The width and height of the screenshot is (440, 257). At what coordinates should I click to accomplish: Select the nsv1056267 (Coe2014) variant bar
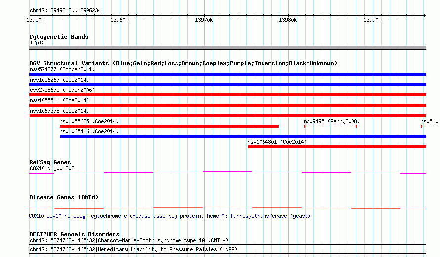click(227, 85)
